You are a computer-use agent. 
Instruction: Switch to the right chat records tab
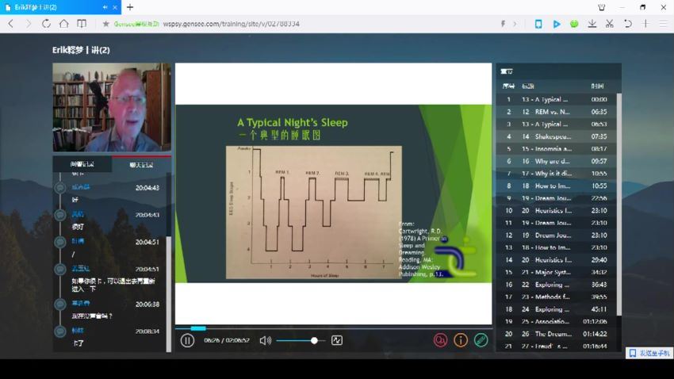141,165
